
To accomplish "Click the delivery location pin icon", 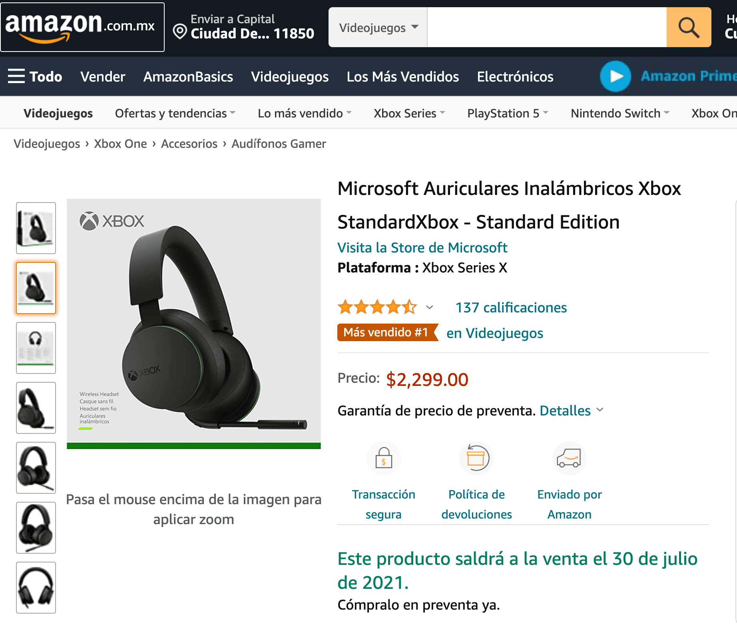I will pos(180,31).
